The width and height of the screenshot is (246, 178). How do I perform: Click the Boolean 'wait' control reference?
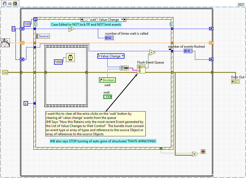pyautogui.click(x=107, y=80)
